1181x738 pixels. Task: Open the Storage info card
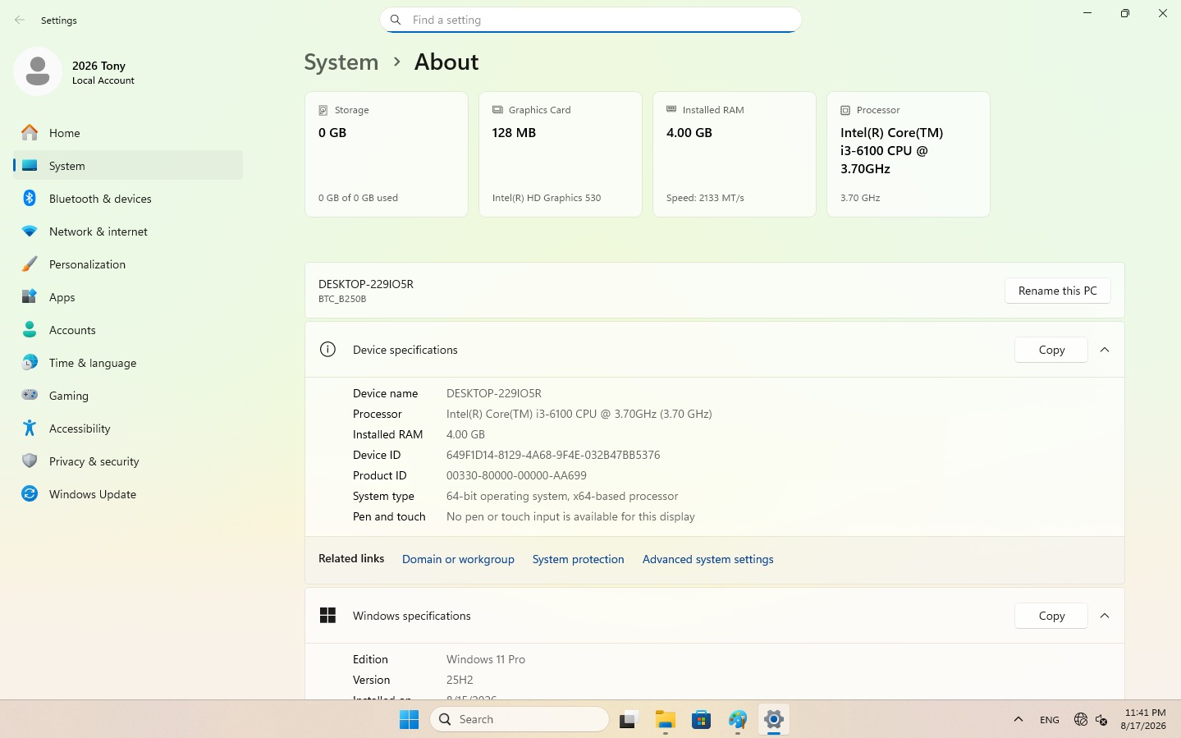pos(387,154)
